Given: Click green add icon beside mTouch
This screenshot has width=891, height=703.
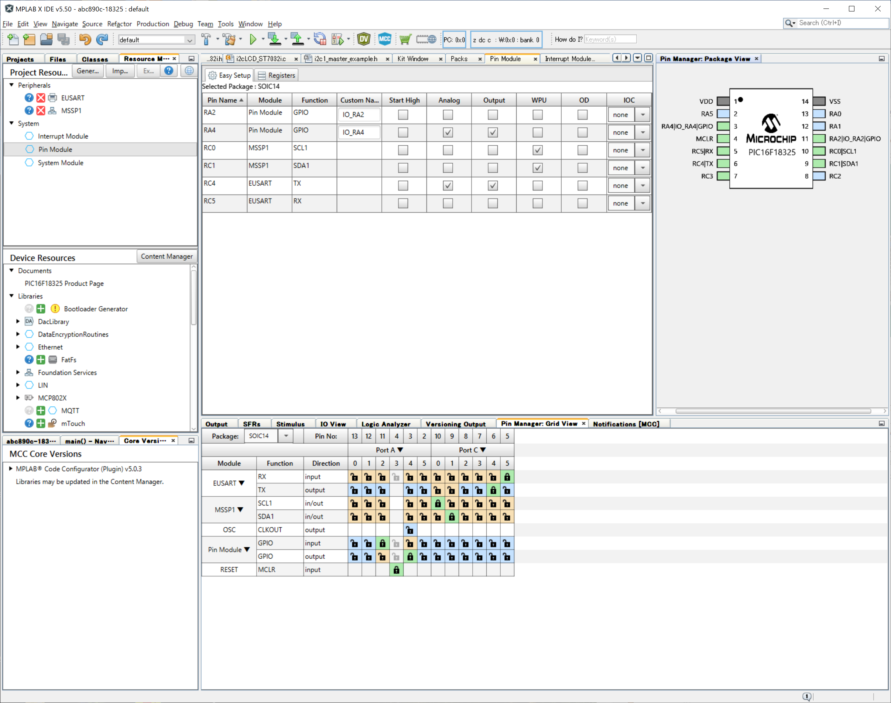Looking at the screenshot, I should click(41, 424).
